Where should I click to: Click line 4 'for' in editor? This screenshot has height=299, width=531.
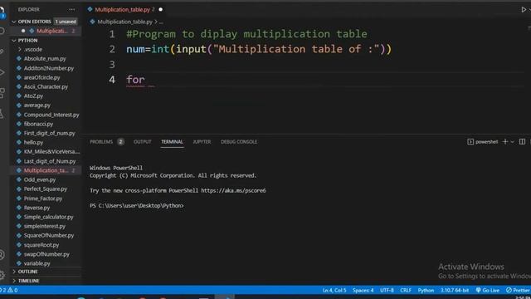click(135, 80)
